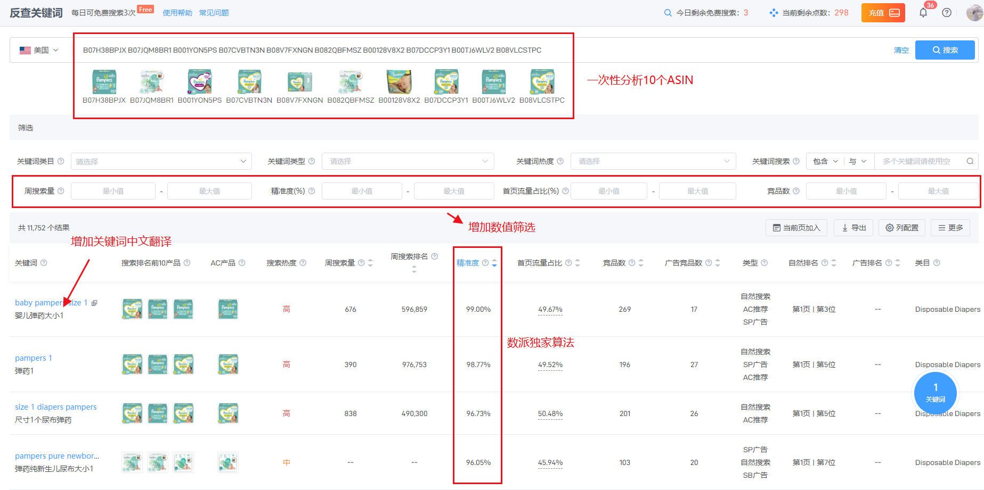Click 周搜索量 minimum value field

[x=113, y=191]
